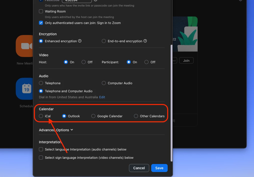The width and height of the screenshot is (254, 177).
Task: Click the meeting card plant thumbnail
Action: [x=185, y=34]
